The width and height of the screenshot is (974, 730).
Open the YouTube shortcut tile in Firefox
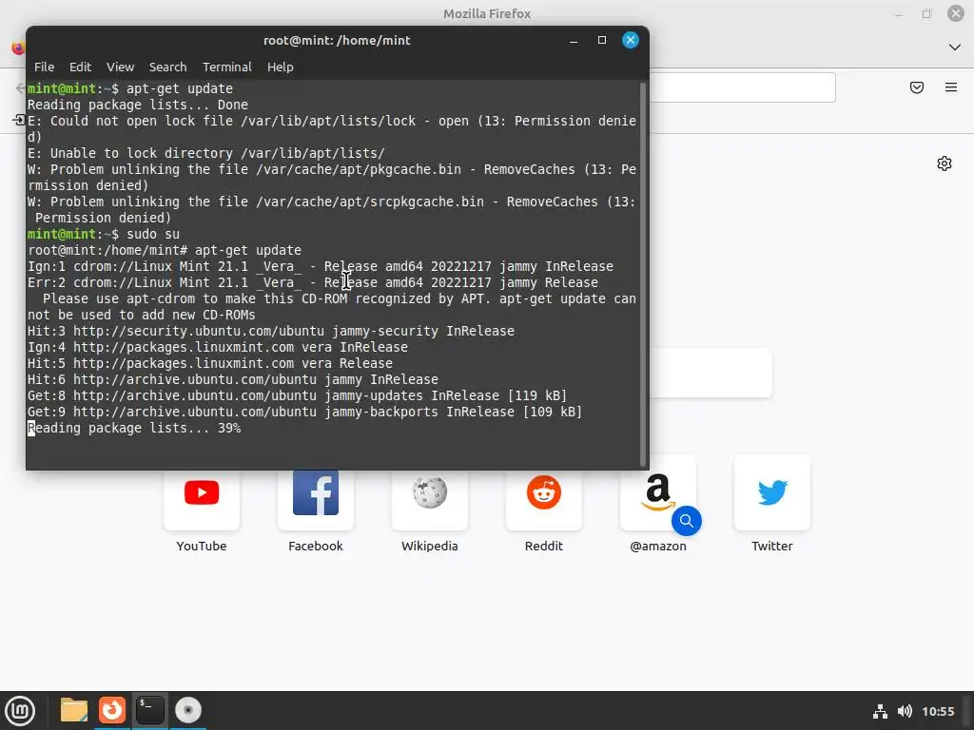pyautogui.click(x=202, y=493)
